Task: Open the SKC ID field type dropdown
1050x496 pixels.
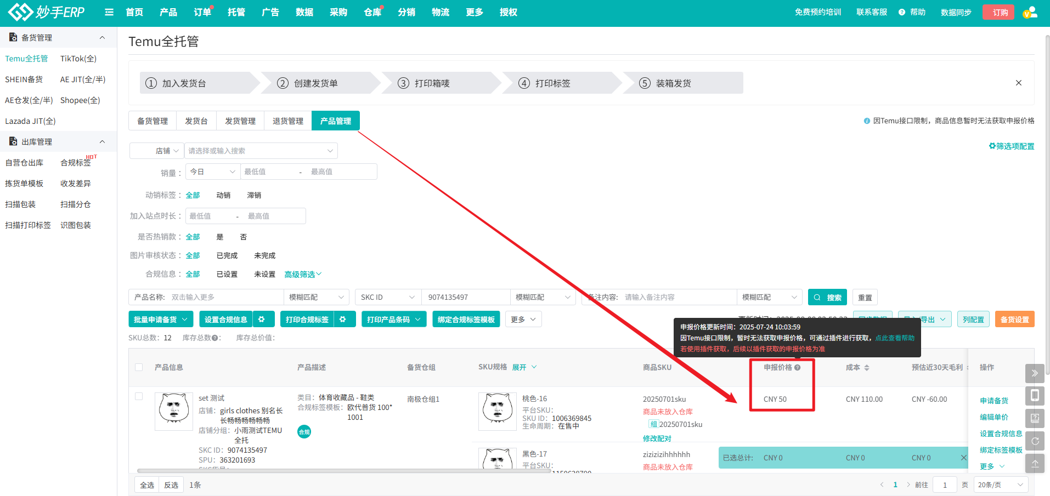Action: [x=388, y=297]
